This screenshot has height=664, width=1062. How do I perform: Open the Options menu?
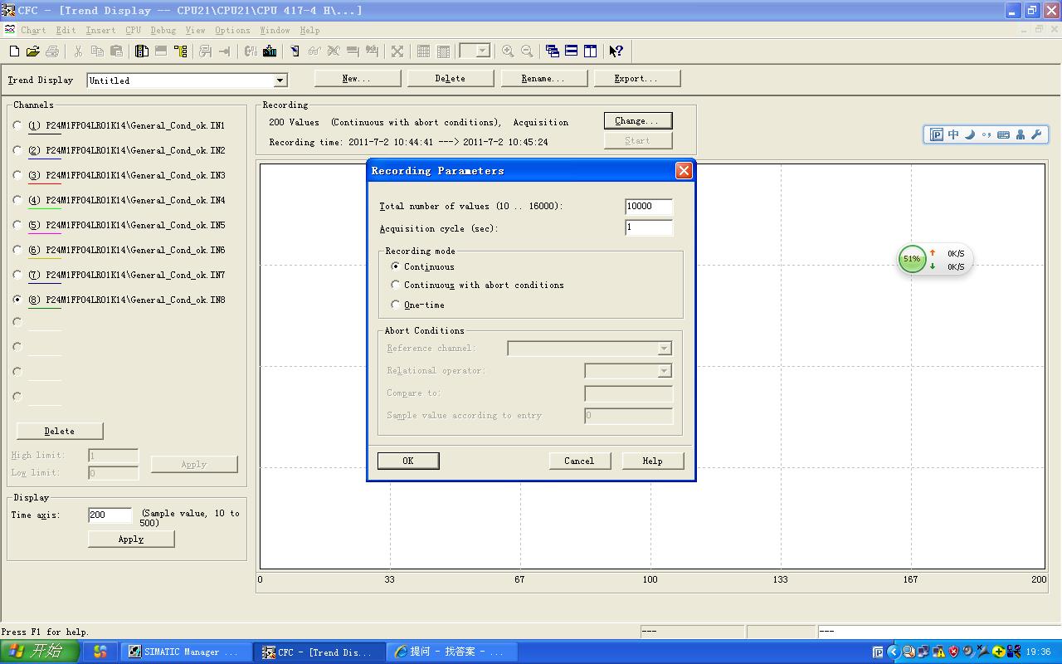[x=232, y=30]
